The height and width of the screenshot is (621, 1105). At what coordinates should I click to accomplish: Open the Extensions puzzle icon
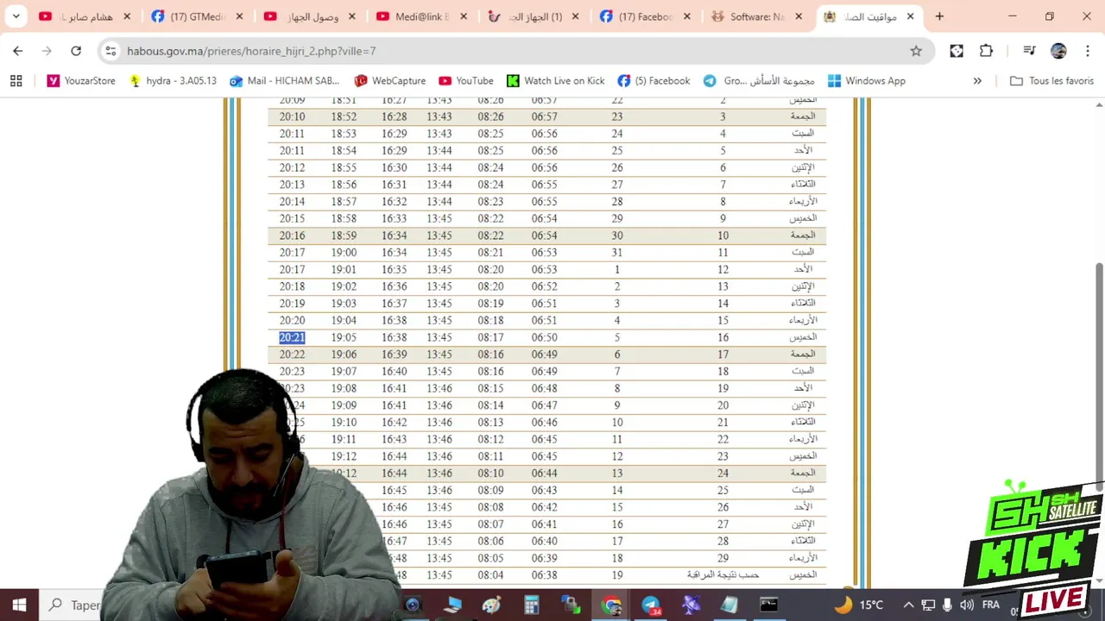[x=986, y=51]
